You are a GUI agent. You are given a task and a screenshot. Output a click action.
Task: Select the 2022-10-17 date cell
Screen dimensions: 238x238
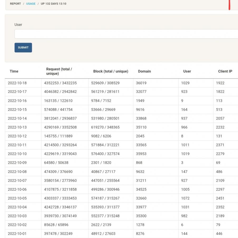point(17,92)
